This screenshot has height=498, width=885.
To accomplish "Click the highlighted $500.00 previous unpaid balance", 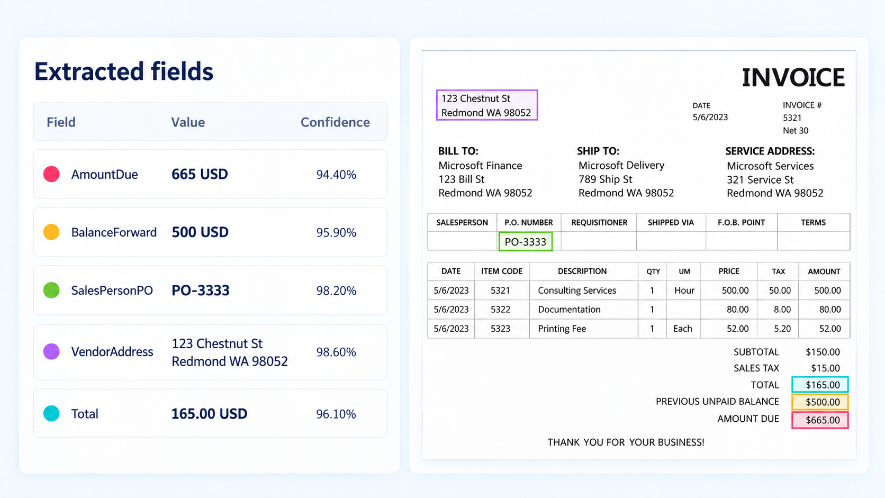I will pyautogui.click(x=820, y=402).
